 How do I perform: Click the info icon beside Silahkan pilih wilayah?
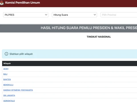point(6,54)
